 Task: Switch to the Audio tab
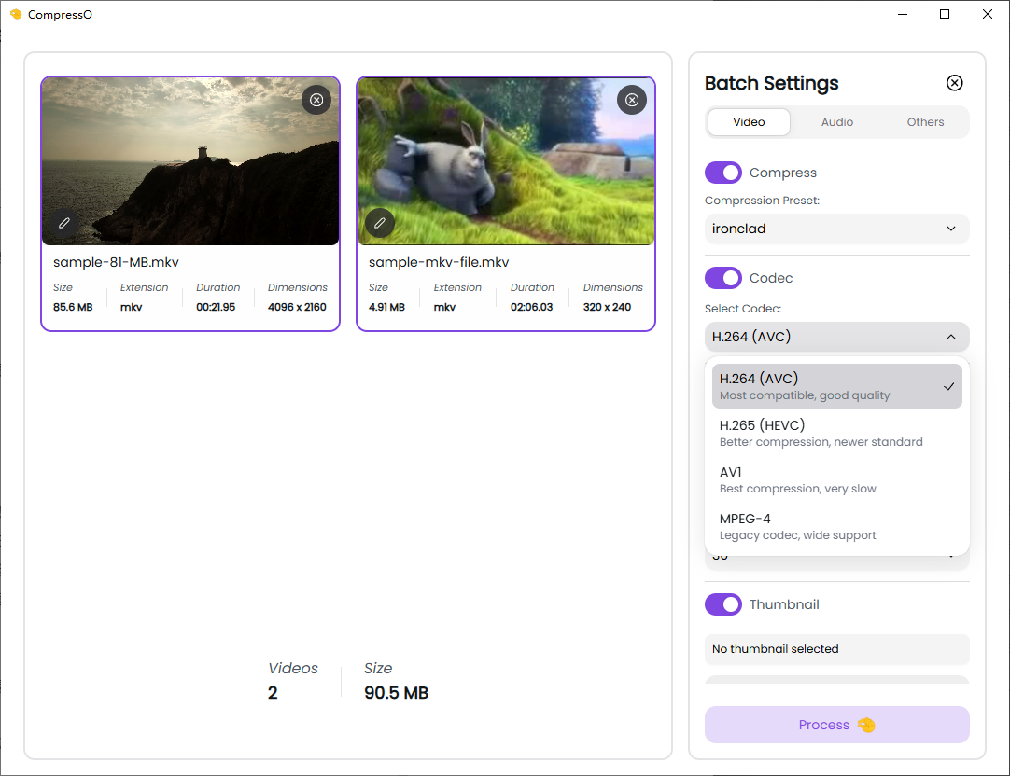[x=836, y=122]
